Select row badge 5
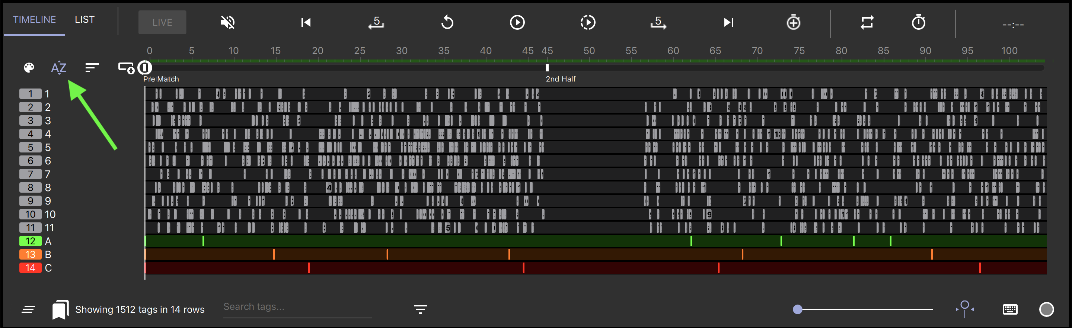1072x328 pixels. tap(31, 148)
